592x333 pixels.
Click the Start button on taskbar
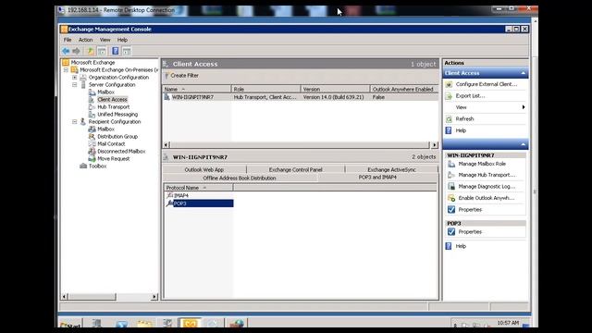[x=70, y=325]
